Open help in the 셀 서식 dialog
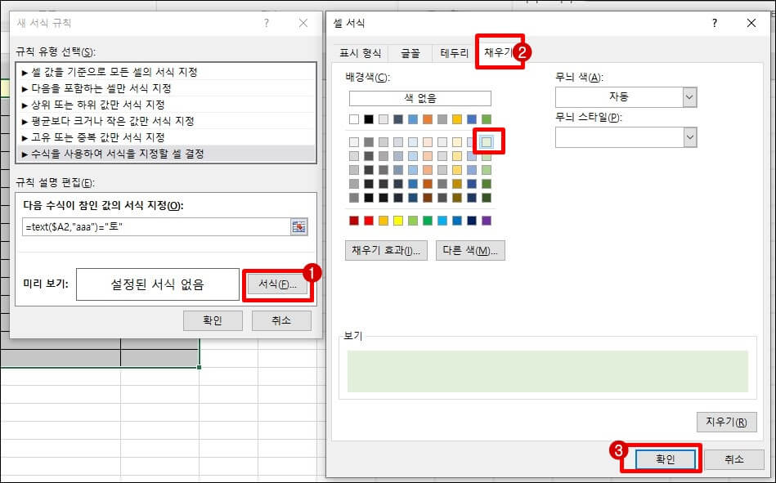 pyautogui.click(x=715, y=23)
